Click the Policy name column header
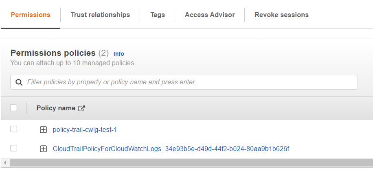Screen dimensions: 373x173 (x=56, y=108)
